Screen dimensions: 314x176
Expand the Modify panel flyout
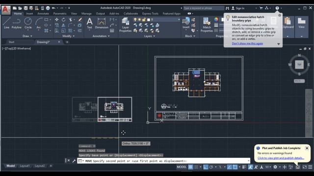(x=69, y=36)
